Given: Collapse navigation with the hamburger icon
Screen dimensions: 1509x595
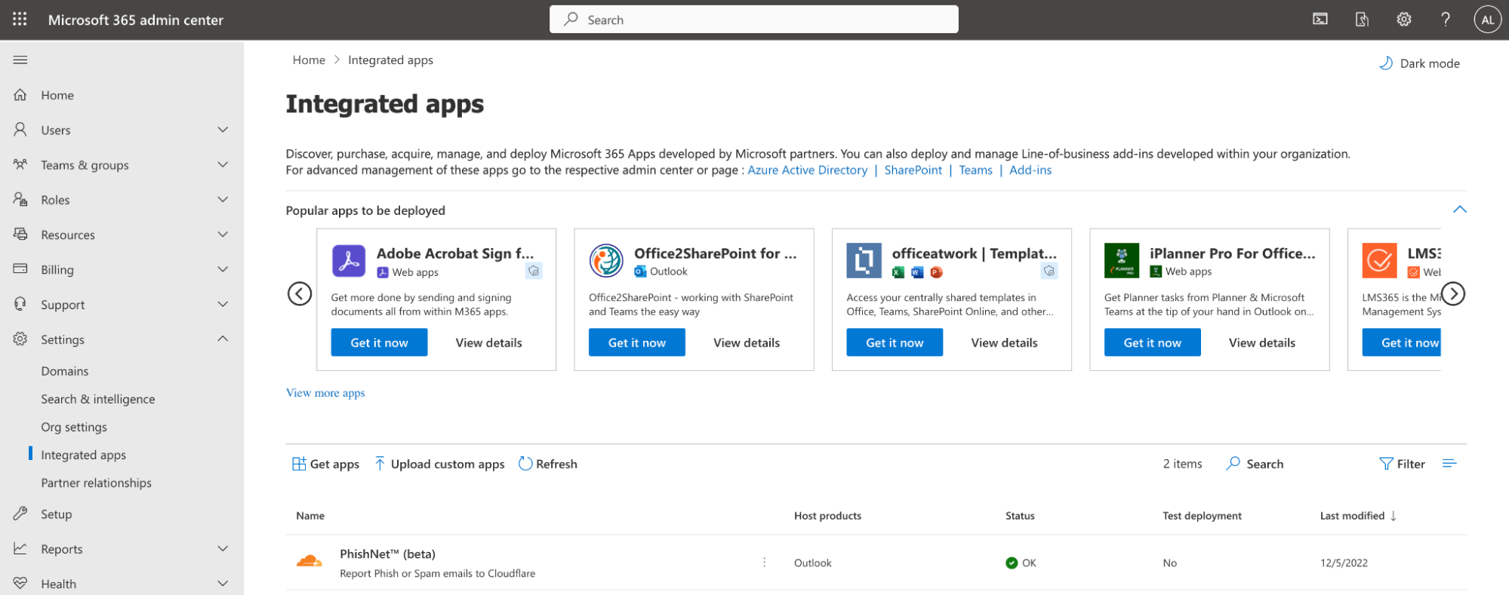Looking at the screenshot, I should (20, 60).
